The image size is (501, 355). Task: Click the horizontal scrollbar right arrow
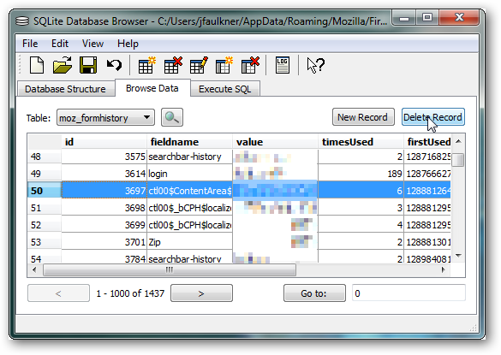444,269
